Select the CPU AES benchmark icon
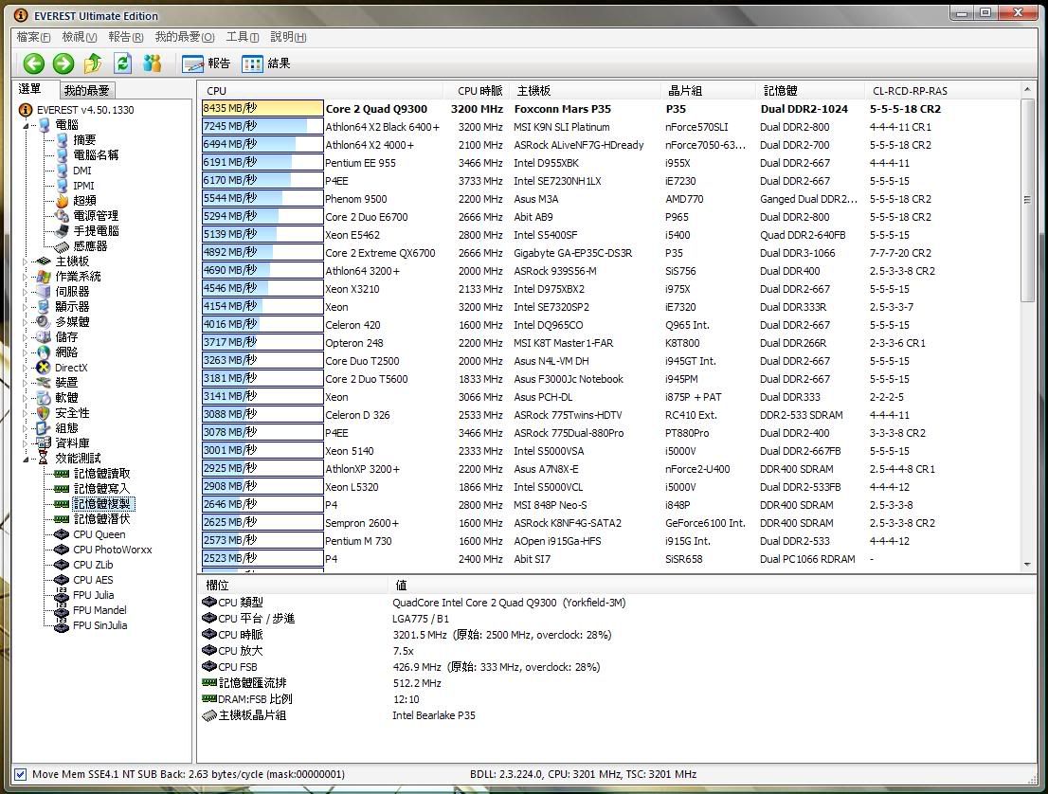Screen dimensions: 1048x794 click(62, 580)
